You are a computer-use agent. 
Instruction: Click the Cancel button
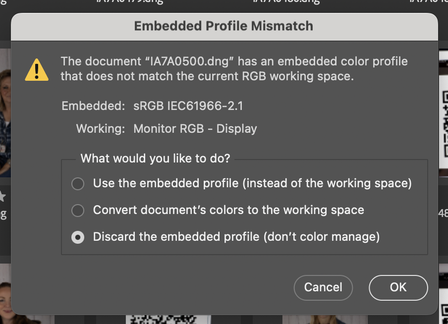323,287
